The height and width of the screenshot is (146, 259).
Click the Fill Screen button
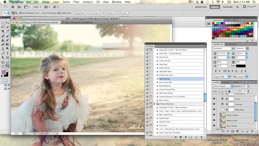[109, 13]
